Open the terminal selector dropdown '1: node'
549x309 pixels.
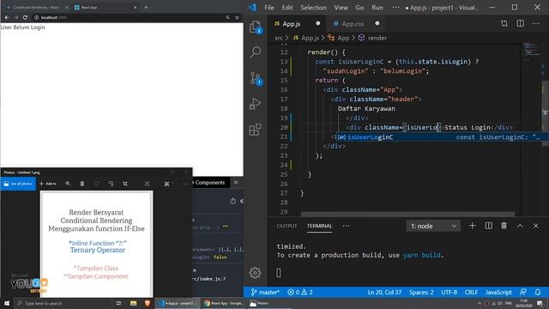click(433, 226)
